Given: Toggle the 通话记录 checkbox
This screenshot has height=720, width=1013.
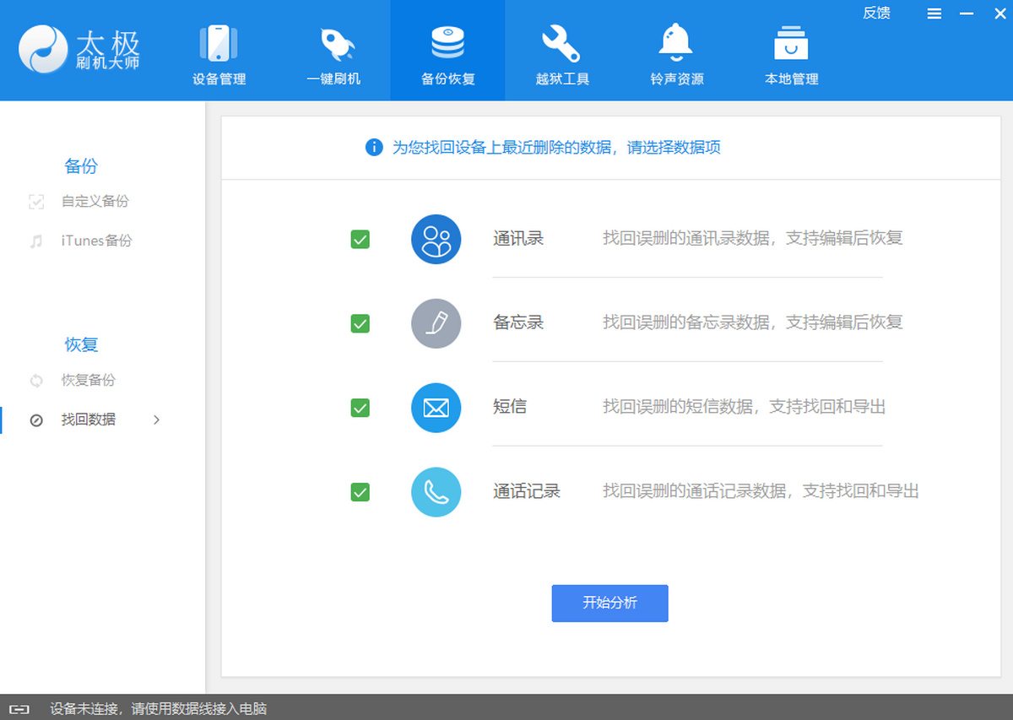Looking at the screenshot, I should tap(360, 492).
